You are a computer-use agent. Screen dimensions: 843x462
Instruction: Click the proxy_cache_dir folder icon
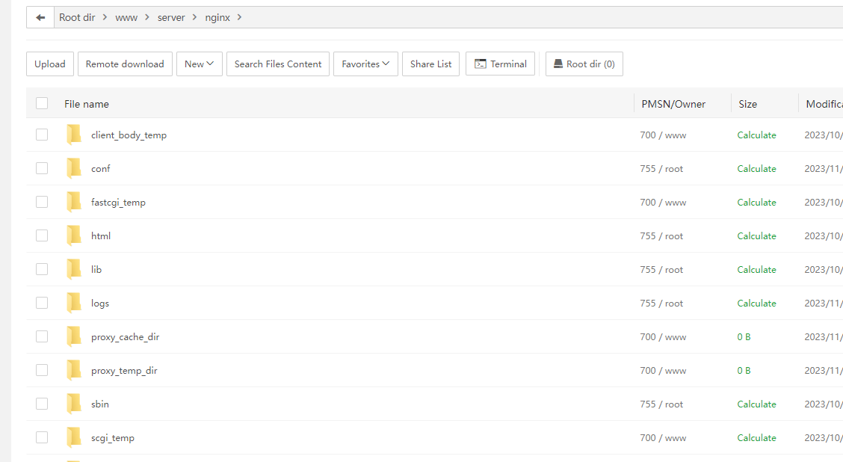(74, 336)
